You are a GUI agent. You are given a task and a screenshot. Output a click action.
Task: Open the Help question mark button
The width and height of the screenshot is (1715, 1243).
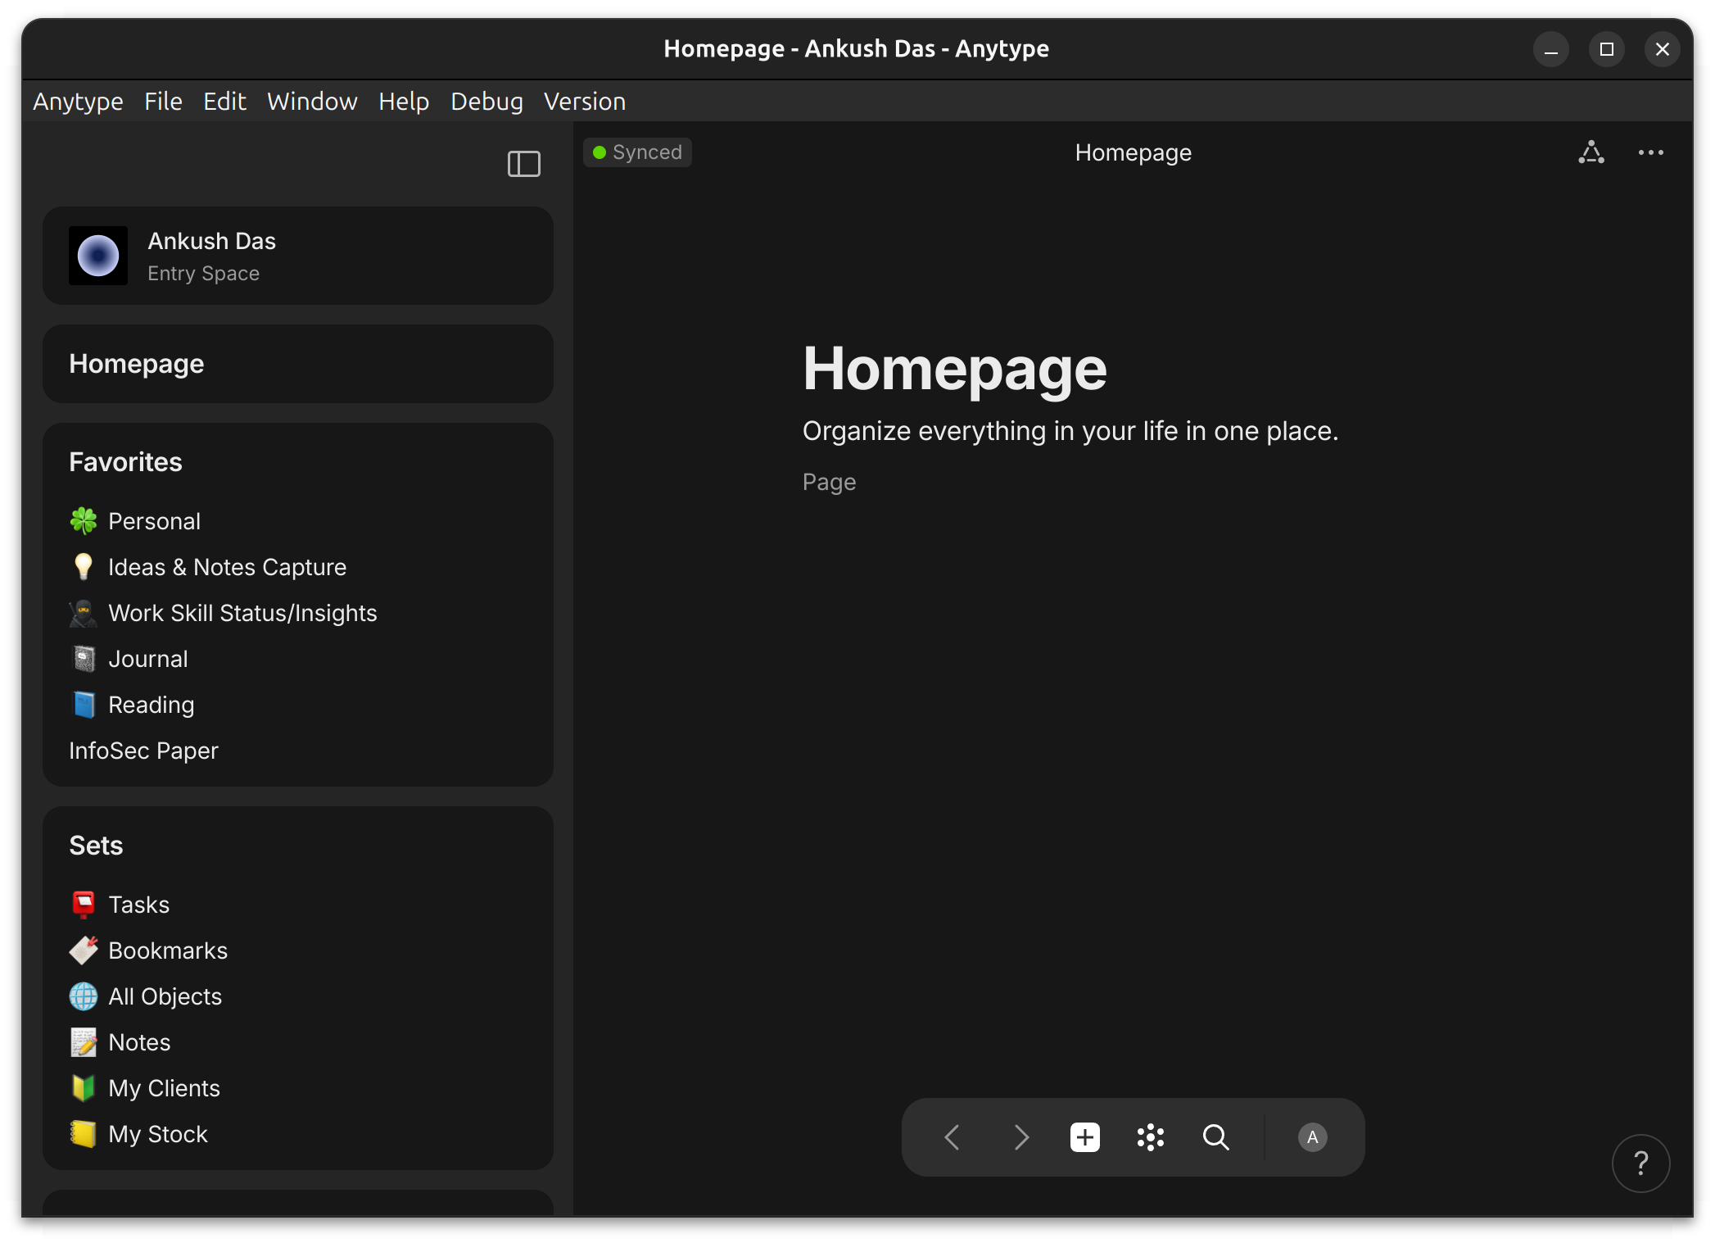1640,1163
